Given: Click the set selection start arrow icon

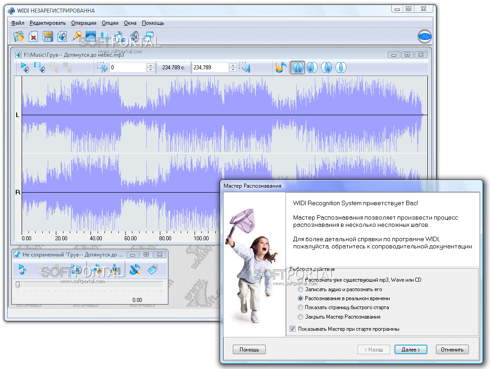Looking at the screenshot, I should 102,67.
